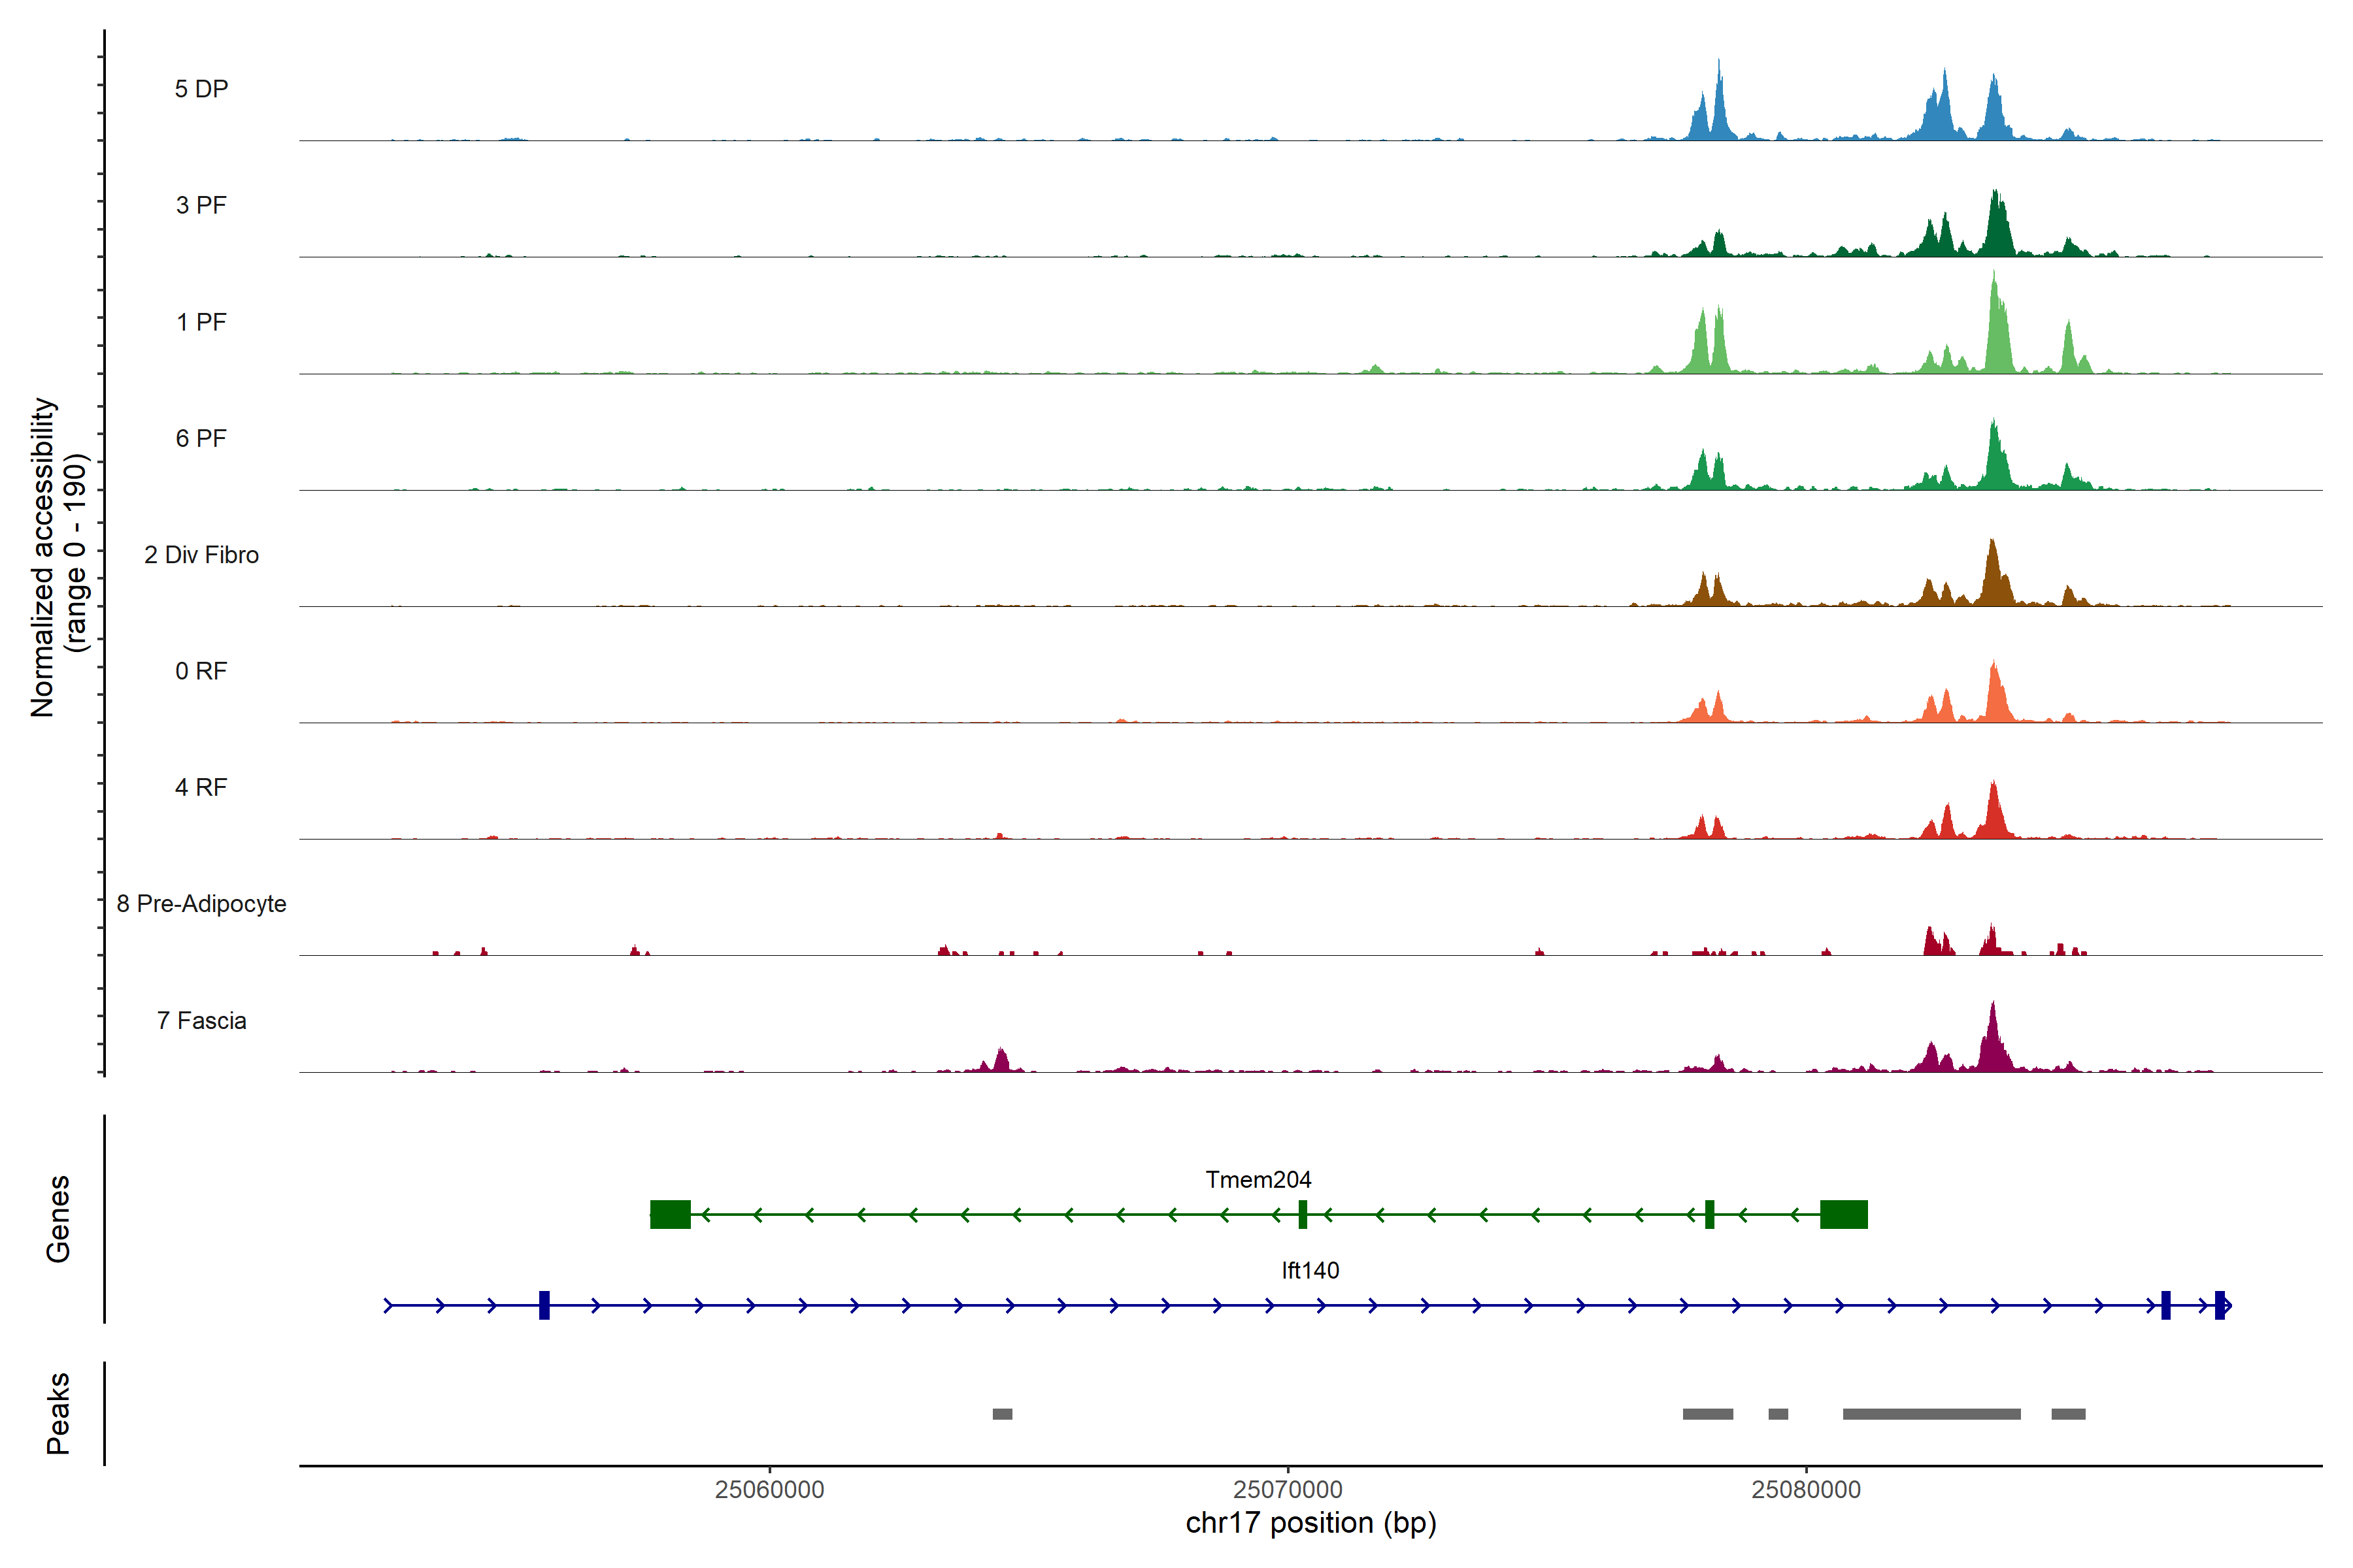Click the chr17 position axis title
The width and height of the screenshot is (2353, 1568).
[x=1310, y=1523]
